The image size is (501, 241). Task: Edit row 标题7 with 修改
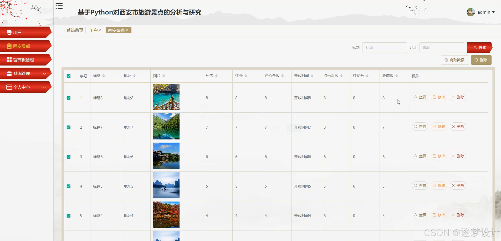pos(439,127)
